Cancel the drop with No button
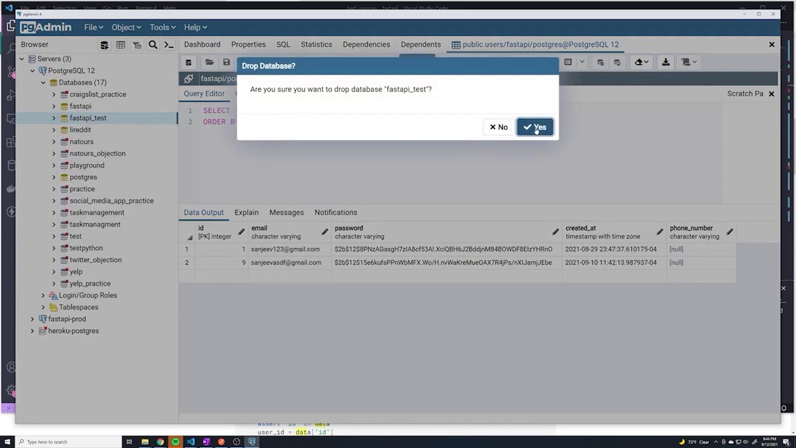 point(498,127)
